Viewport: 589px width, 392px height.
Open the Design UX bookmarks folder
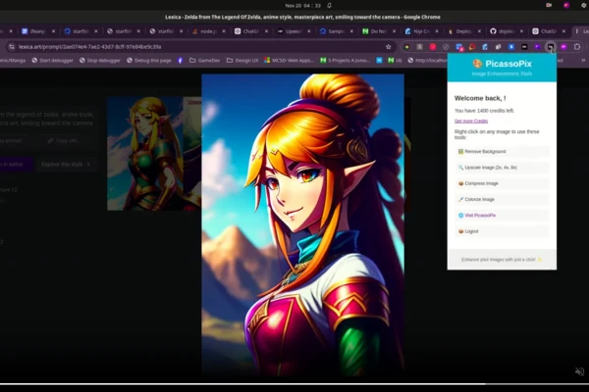pyautogui.click(x=242, y=60)
